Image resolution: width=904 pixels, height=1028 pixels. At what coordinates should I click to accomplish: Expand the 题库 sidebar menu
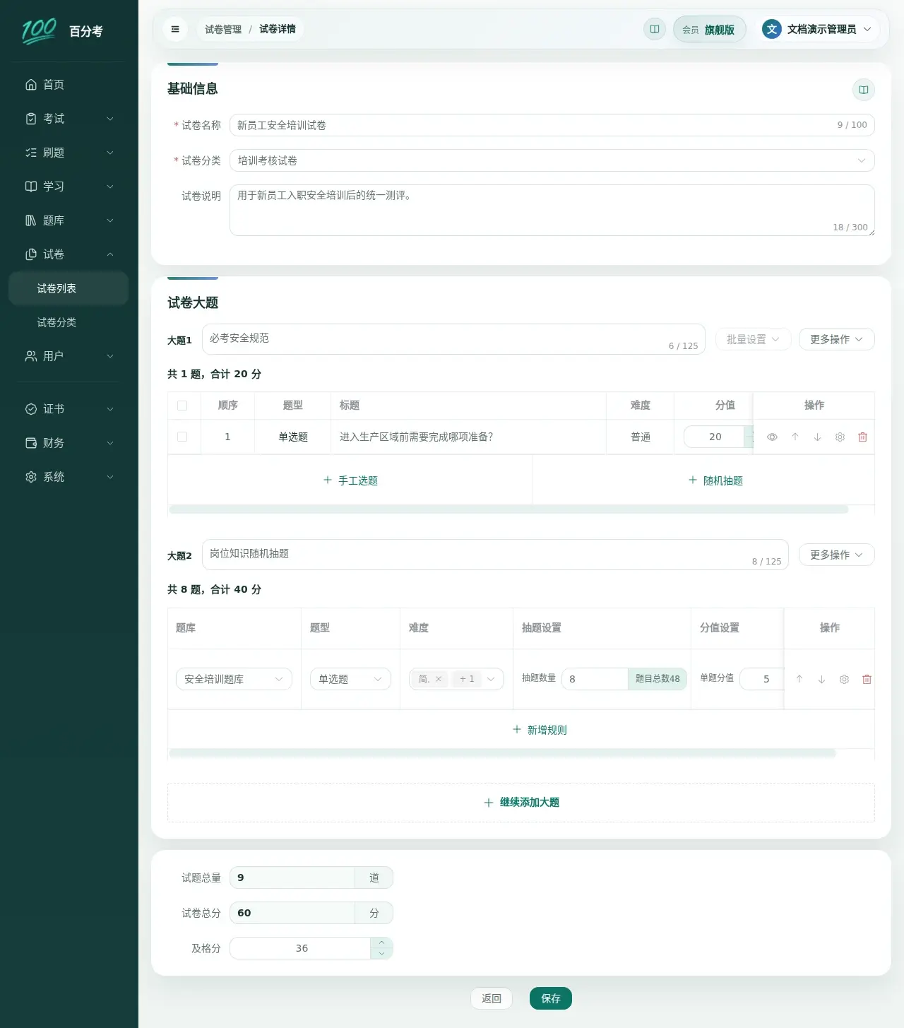click(x=69, y=220)
